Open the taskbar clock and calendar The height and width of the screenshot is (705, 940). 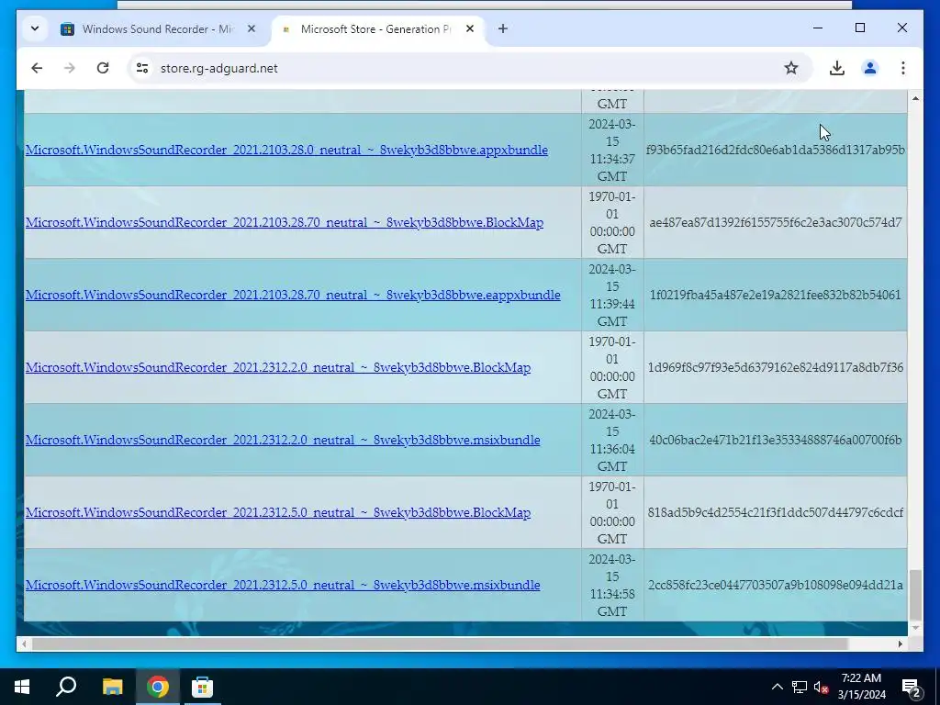861,687
